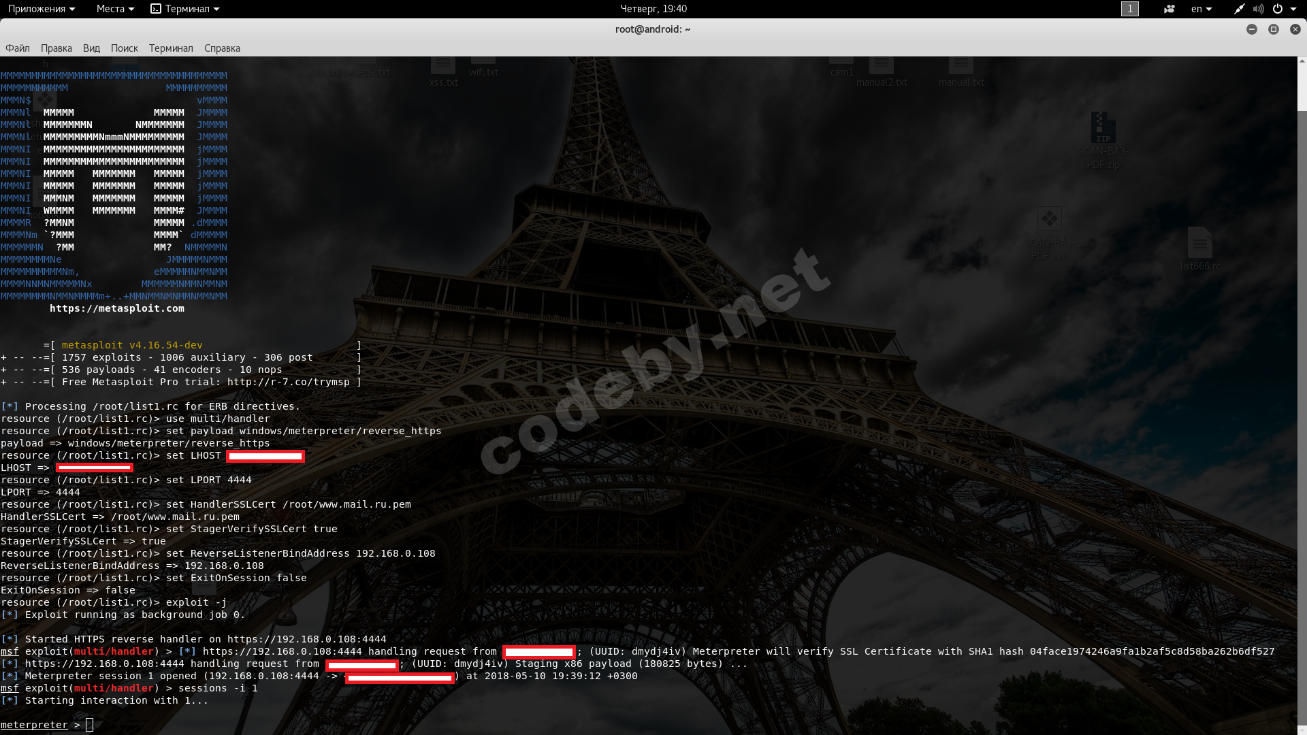
Task: Click the clock showing Четверг, 19:40
Action: click(x=653, y=9)
